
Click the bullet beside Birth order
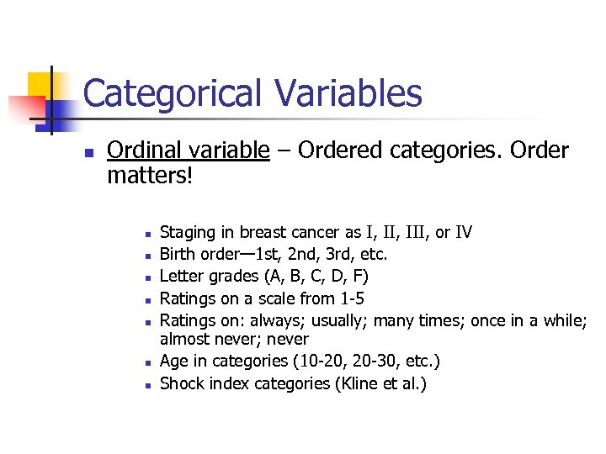pos(146,256)
